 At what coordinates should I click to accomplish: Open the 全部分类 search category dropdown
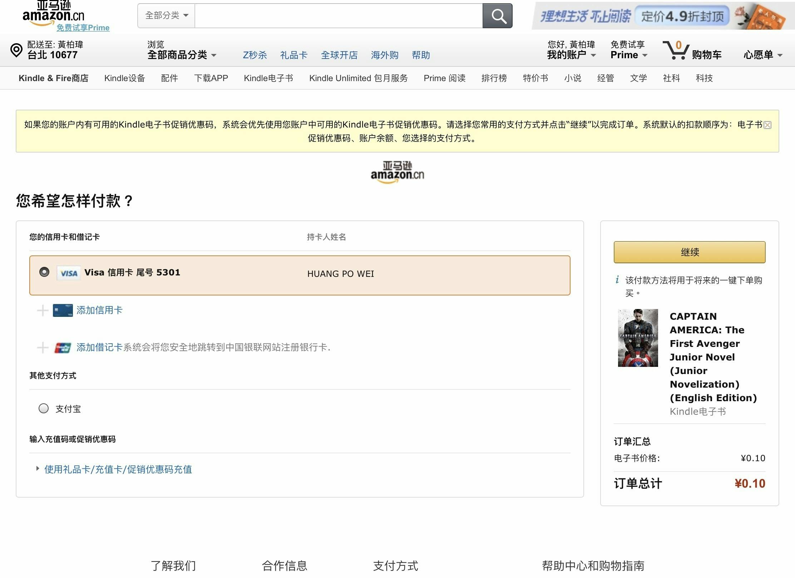click(x=167, y=16)
